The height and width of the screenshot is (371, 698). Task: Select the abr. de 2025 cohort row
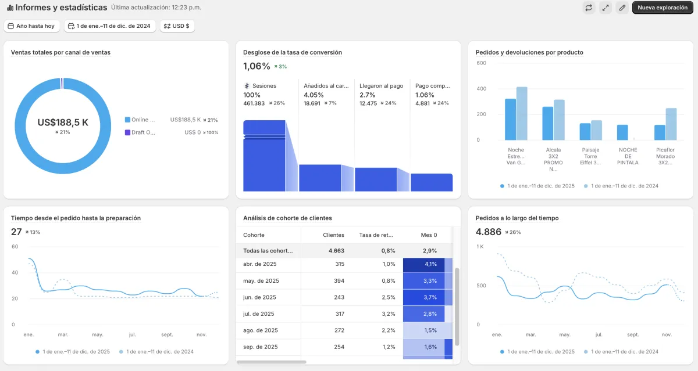pyautogui.click(x=344, y=264)
